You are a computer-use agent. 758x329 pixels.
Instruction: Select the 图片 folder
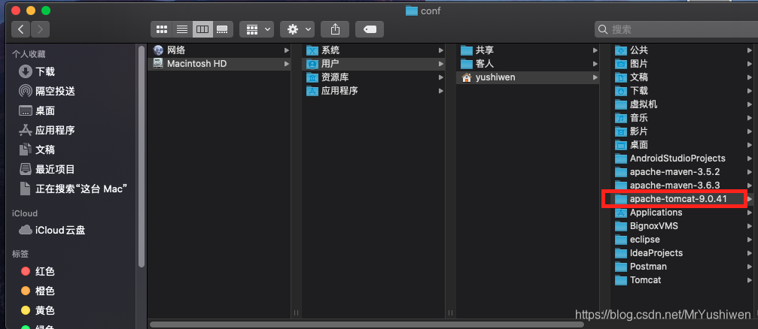(x=683, y=64)
